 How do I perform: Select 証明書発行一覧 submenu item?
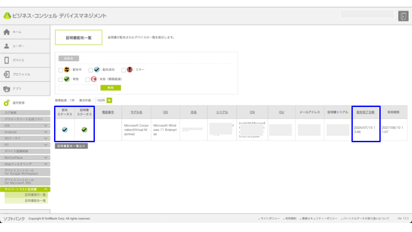pos(26,195)
